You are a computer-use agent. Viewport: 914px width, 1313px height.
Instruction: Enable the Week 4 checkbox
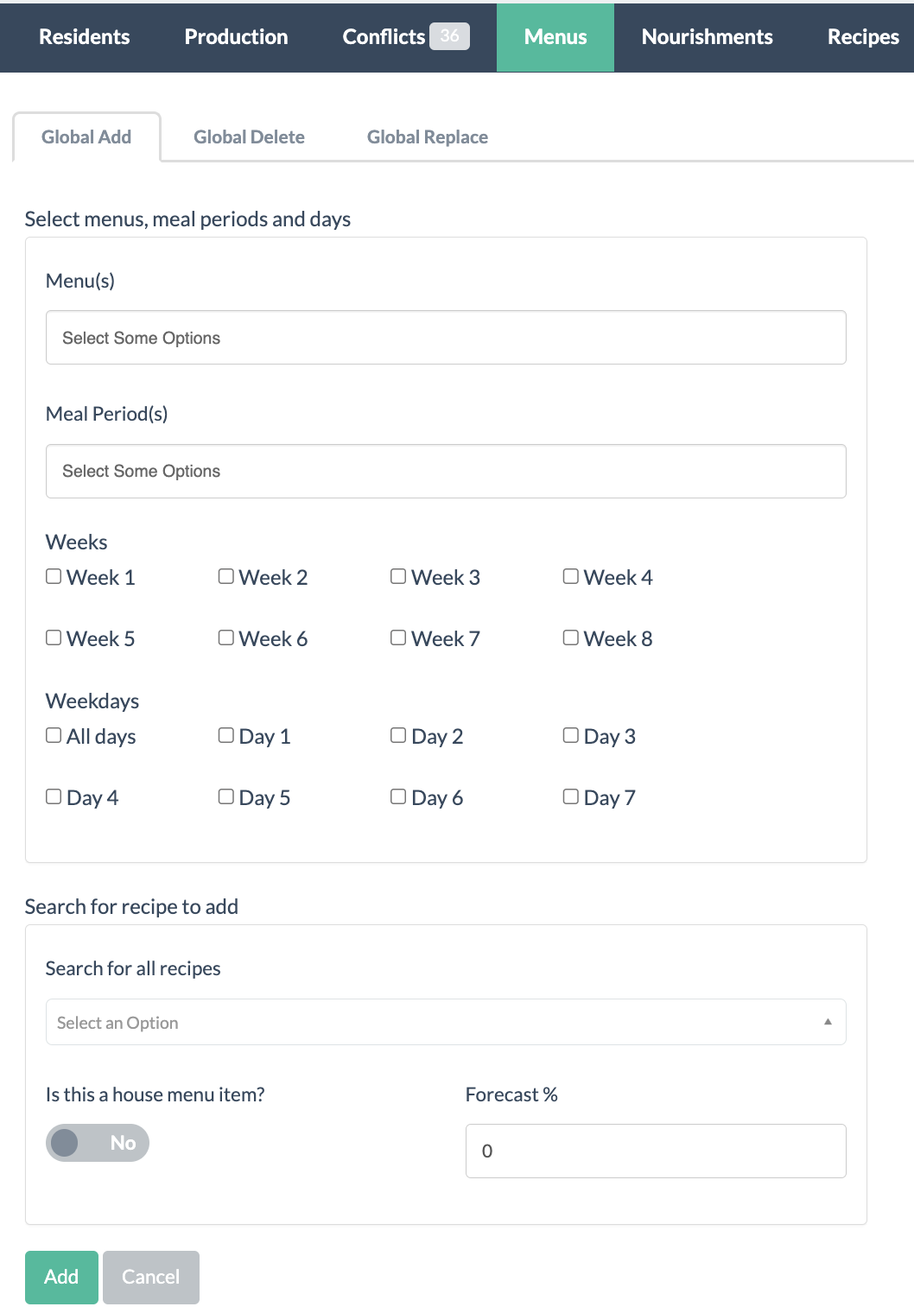click(x=571, y=575)
